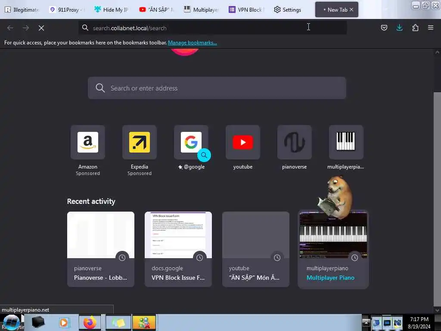Open the "ĂN SẬP" youtube recent card
The width and height of the screenshot is (441, 331).
[x=256, y=249]
